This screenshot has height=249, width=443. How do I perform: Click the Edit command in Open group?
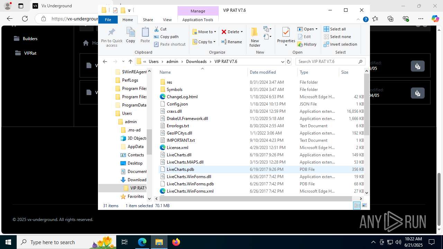pyautogui.click(x=304, y=37)
